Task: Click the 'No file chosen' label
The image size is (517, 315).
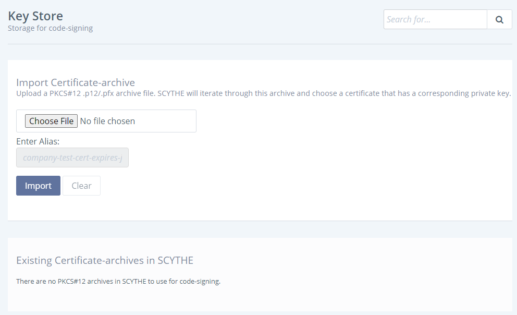Action: click(107, 121)
